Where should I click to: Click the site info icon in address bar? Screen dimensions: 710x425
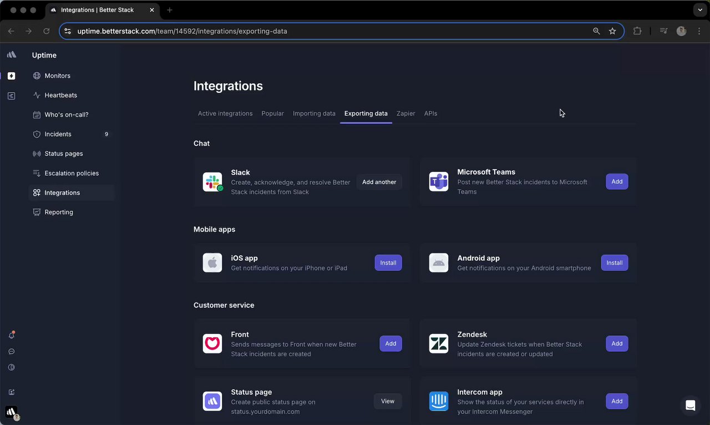pos(68,31)
